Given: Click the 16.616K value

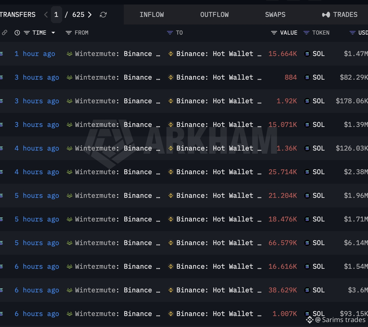Looking at the screenshot, I should 283,266.
